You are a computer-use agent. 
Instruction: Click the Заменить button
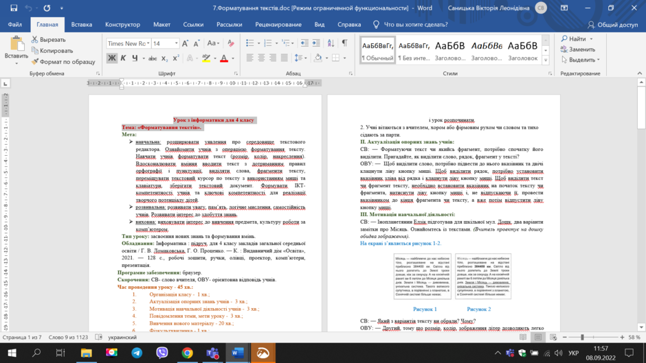(578, 49)
